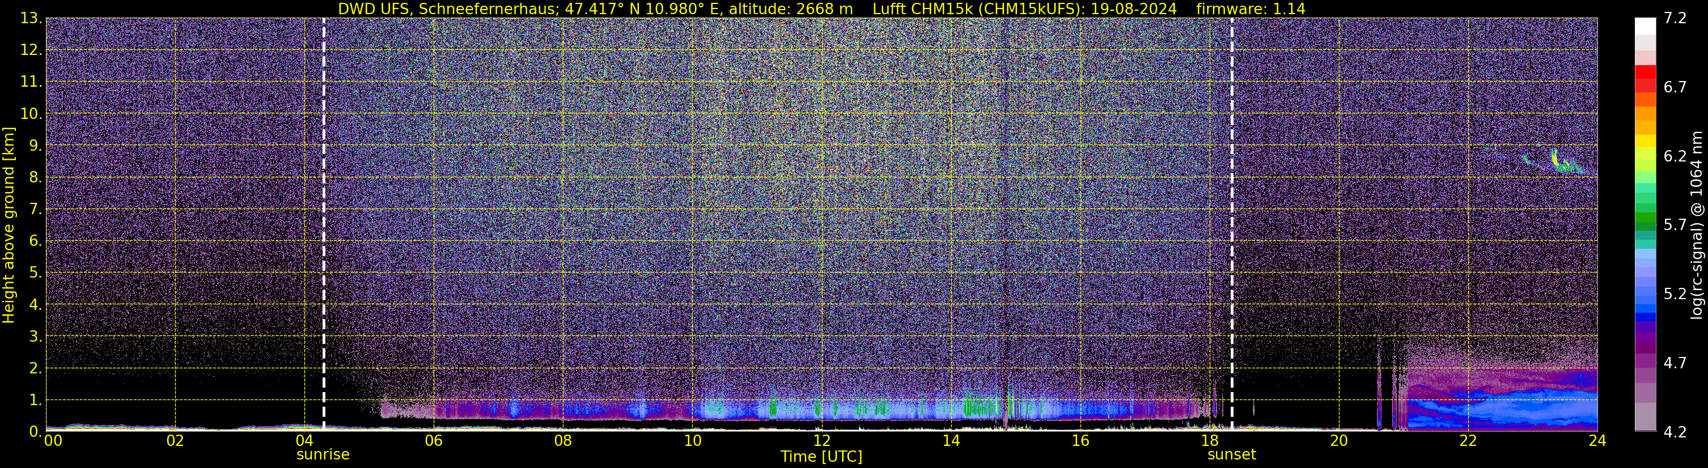The width and height of the screenshot is (1708, 468).
Task: Click the "4.2" colorbar tick label
Action: (1676, 432)
